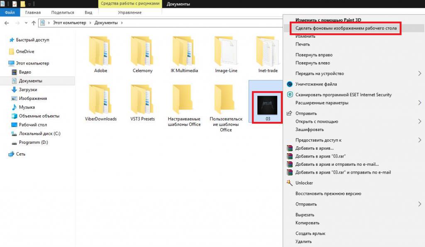Click Документы in address bar path
The image size is (425, 247).
106,23
